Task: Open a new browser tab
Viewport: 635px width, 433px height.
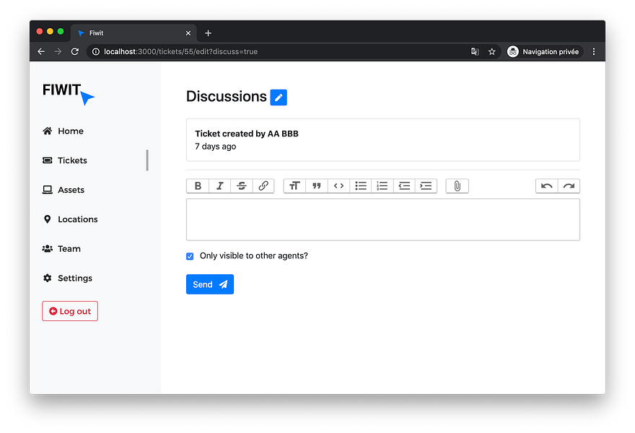Action: [208, 33]
